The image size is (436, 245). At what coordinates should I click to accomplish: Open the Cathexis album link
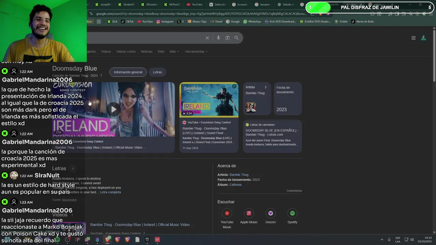235,185
